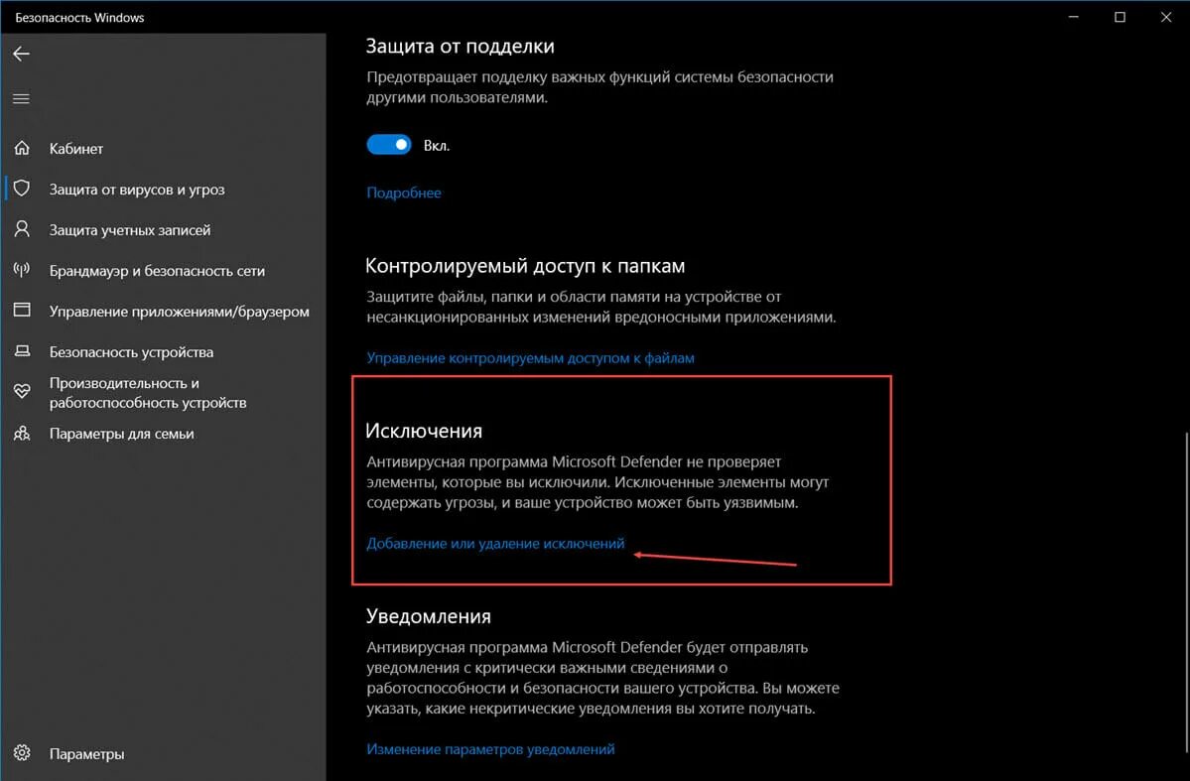Viewport: 1190px width, 781px height.
Task: Select the laptop icon for device security
Action: pyautogui.click(x=22, y=350)
